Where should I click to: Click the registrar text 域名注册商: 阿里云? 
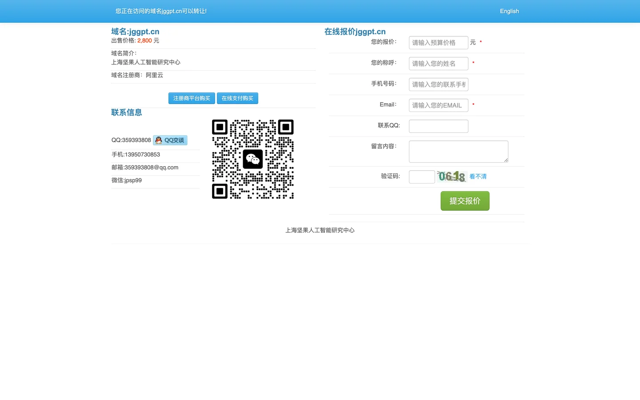pos(137,75)
